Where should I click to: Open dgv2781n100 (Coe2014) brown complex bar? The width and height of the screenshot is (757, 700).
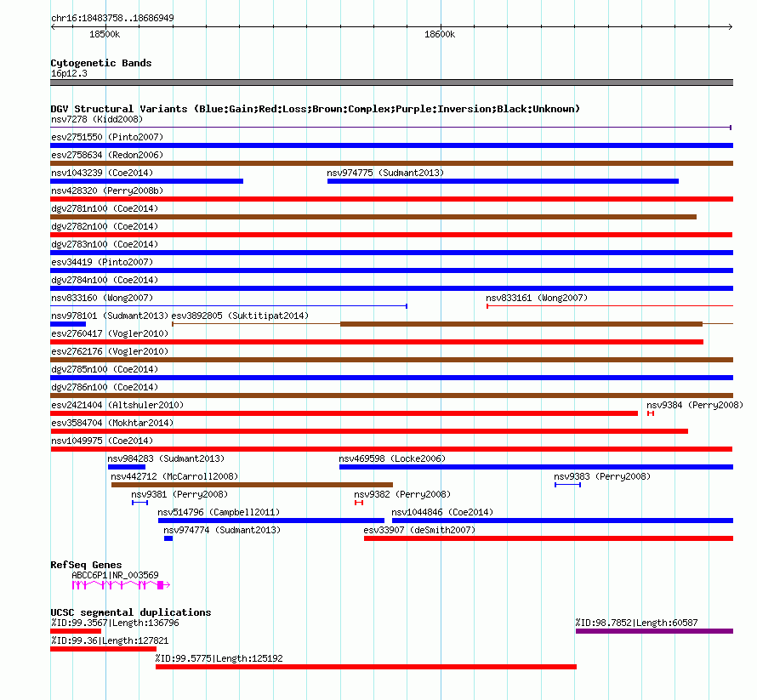coord(373,217)
